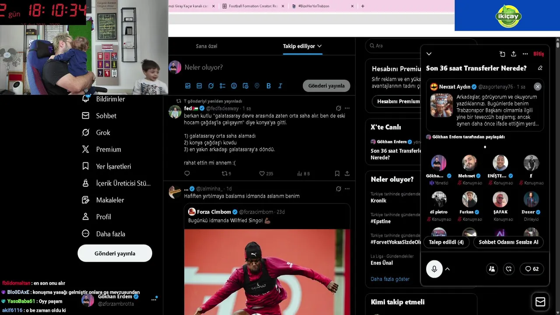Select speaker Furkan avatar in Space

pyautogui.click(x=469, y=199)
